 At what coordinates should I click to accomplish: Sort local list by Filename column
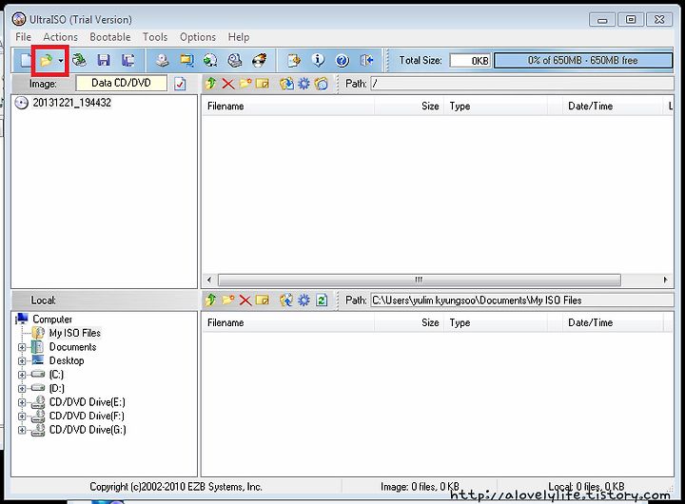288,322
